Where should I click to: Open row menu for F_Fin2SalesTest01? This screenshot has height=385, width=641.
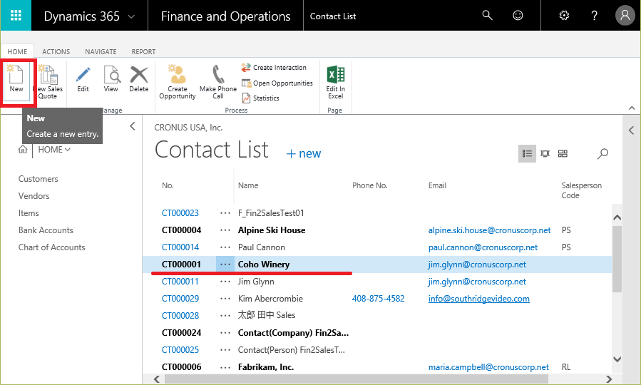pos(225,213)
